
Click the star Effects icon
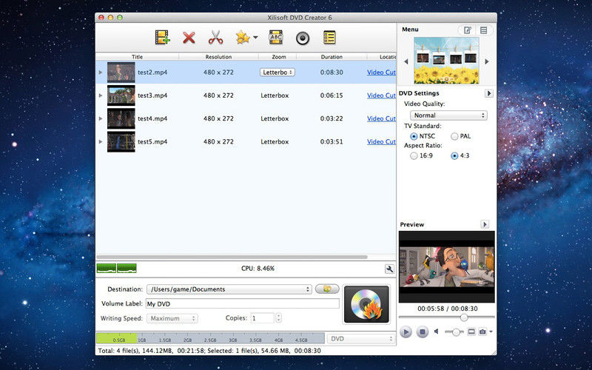click(243, 38)
